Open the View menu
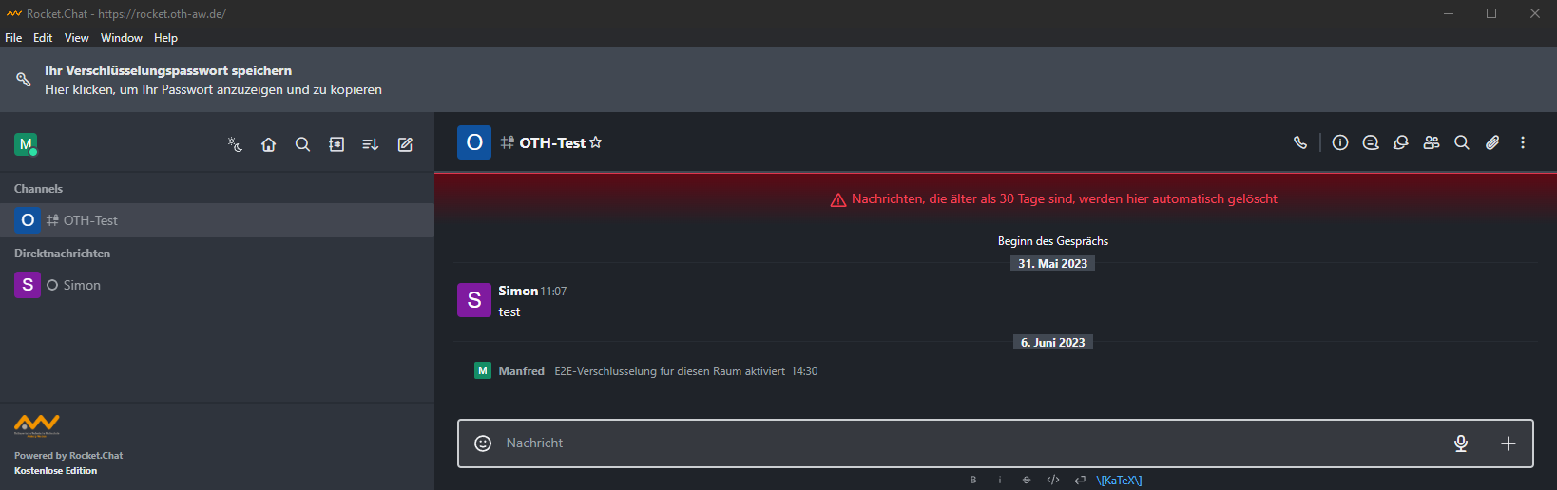 [x=77, y=38]
